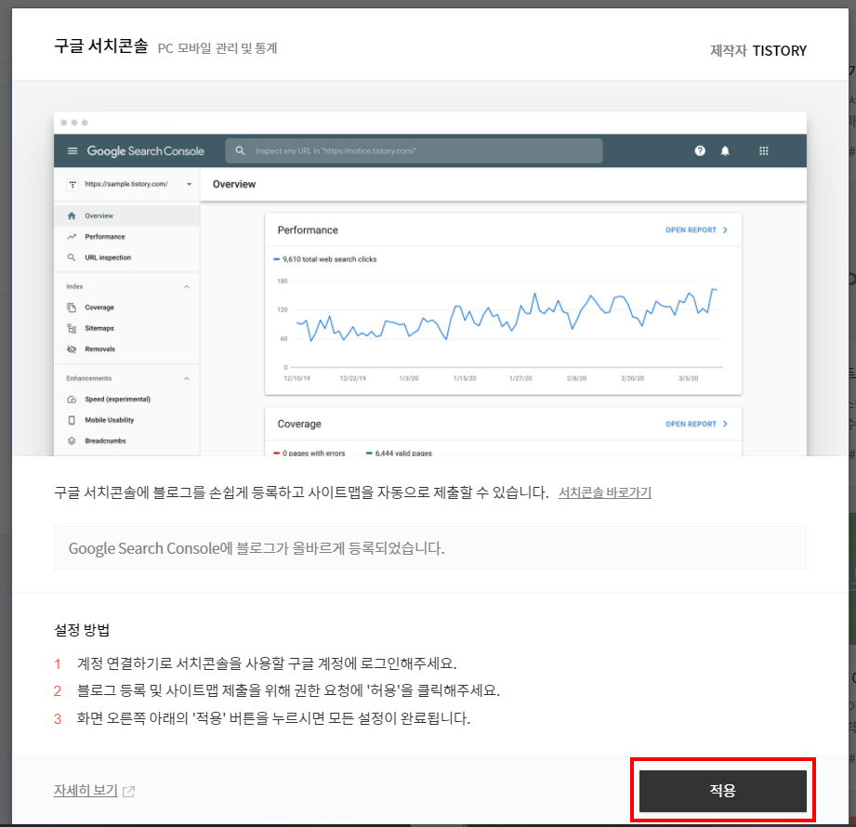Click the Sitemaps tree icon

[72, 328]
